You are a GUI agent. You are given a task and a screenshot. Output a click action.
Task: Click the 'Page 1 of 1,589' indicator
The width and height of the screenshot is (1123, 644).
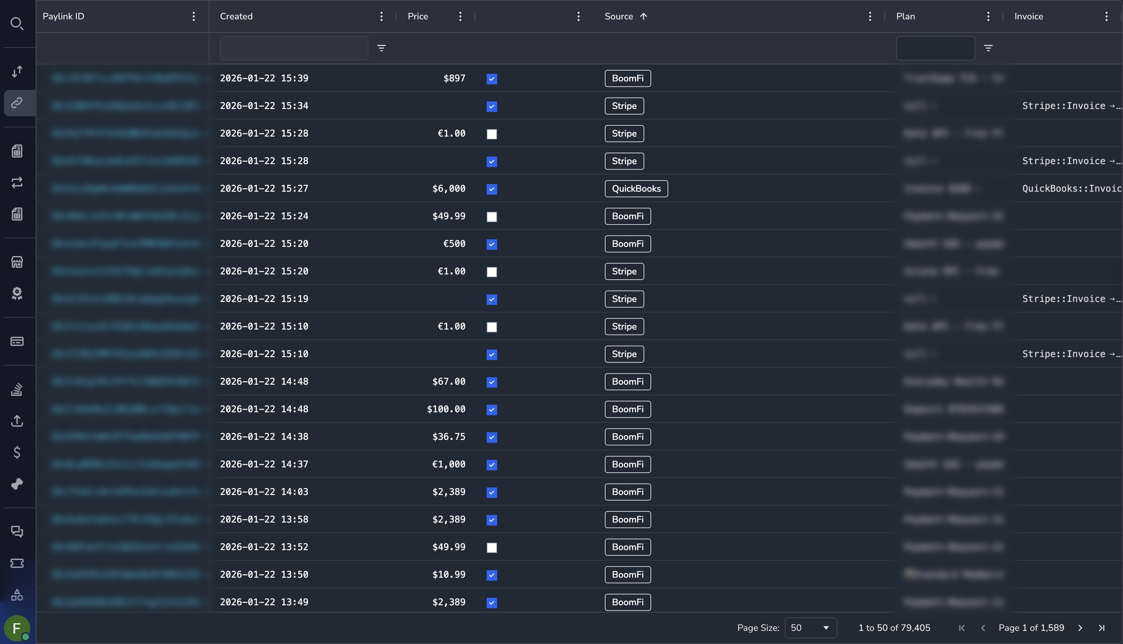pyautogui.click(x=1031, y=628)
